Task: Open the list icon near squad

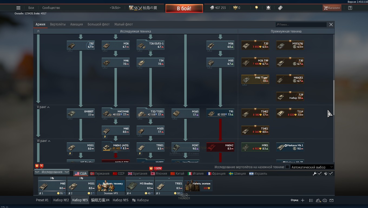Action: click(311, 200)
